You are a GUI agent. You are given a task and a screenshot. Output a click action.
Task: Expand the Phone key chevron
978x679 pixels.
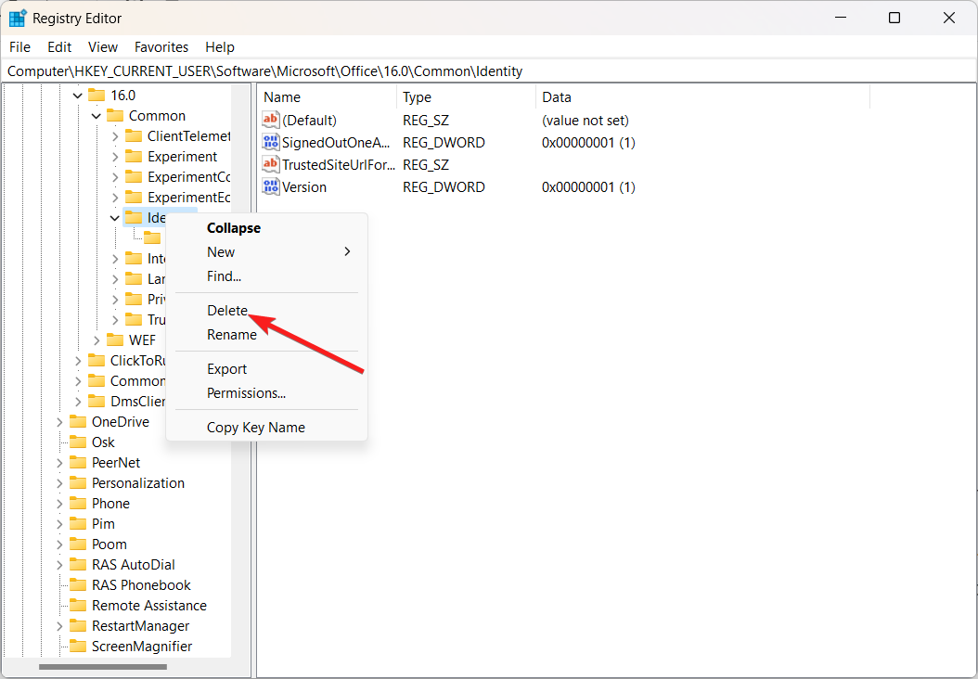click(x=60, y=504)
